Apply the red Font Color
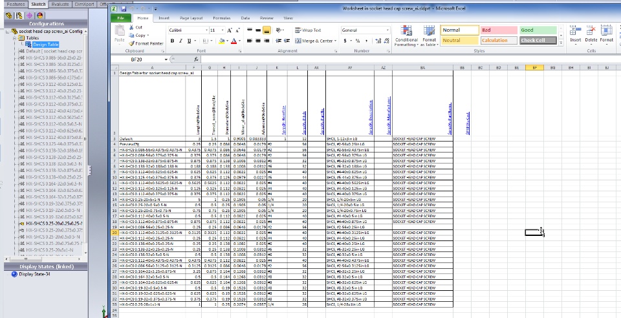This screenshot has width=621, height=318. click(234, 41)
